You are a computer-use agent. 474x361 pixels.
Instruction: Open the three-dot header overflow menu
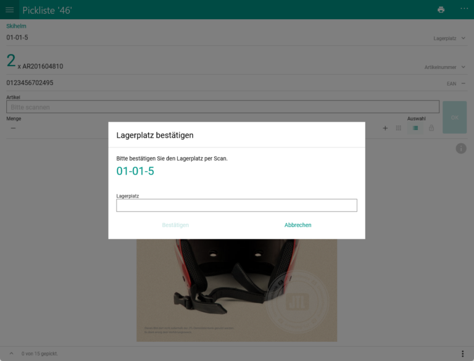(464, 9)
